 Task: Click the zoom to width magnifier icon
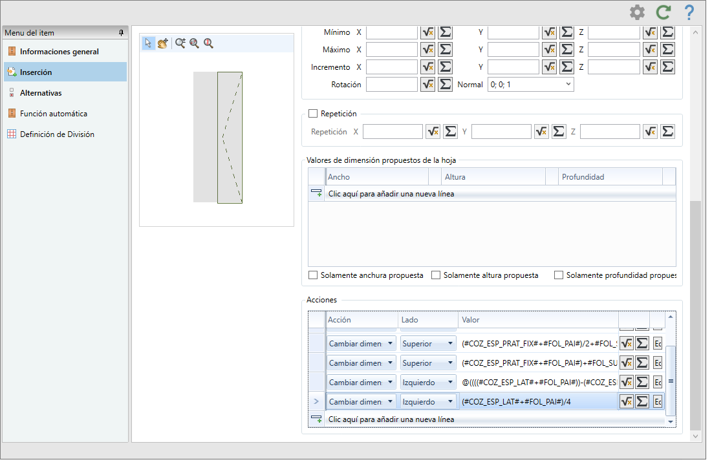pyautogui.click(x=194, y=43)
